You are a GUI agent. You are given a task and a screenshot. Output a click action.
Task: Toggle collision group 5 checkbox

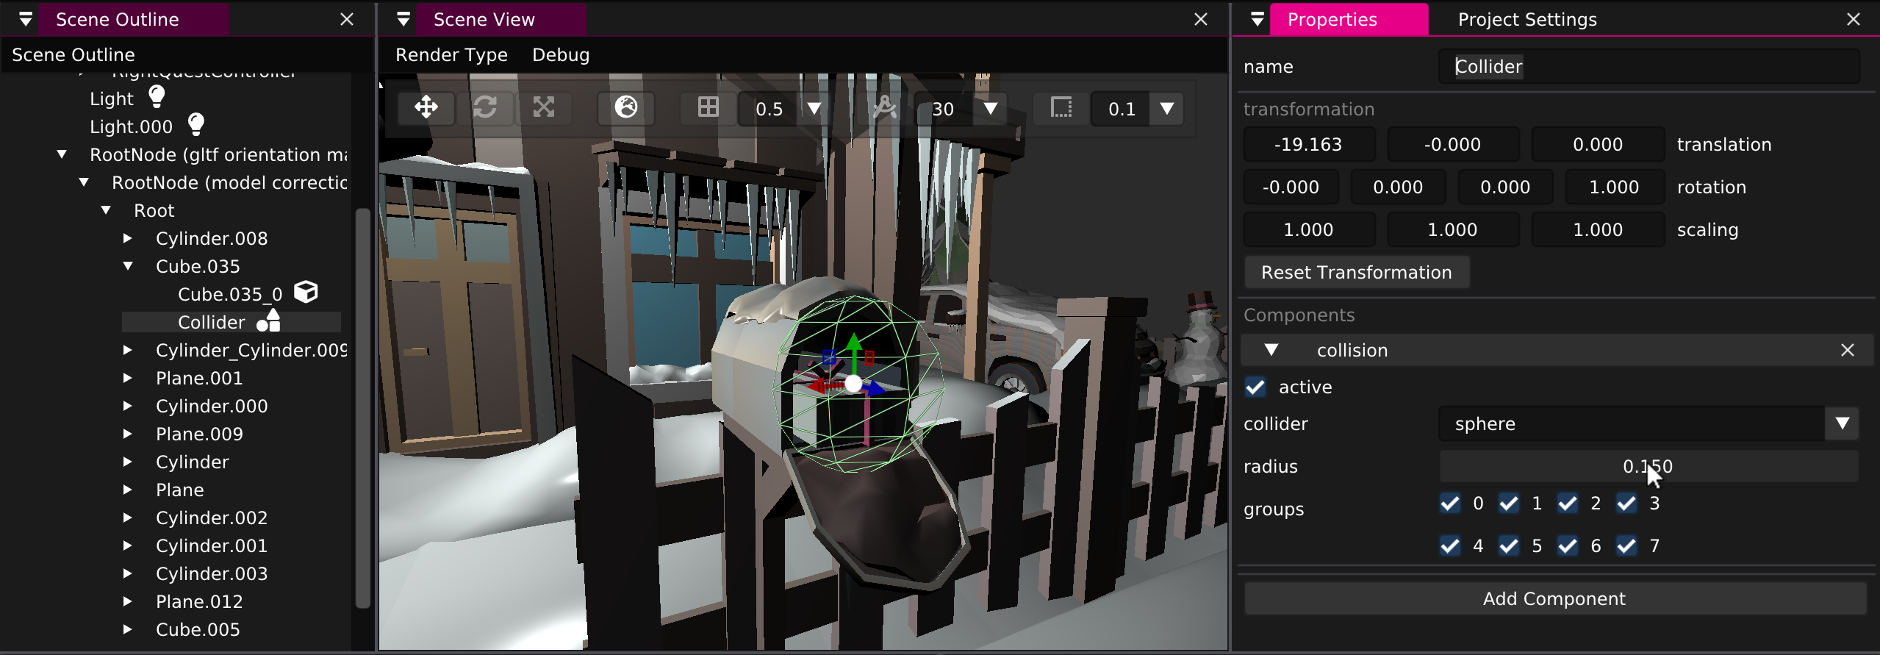point(1509,545)
